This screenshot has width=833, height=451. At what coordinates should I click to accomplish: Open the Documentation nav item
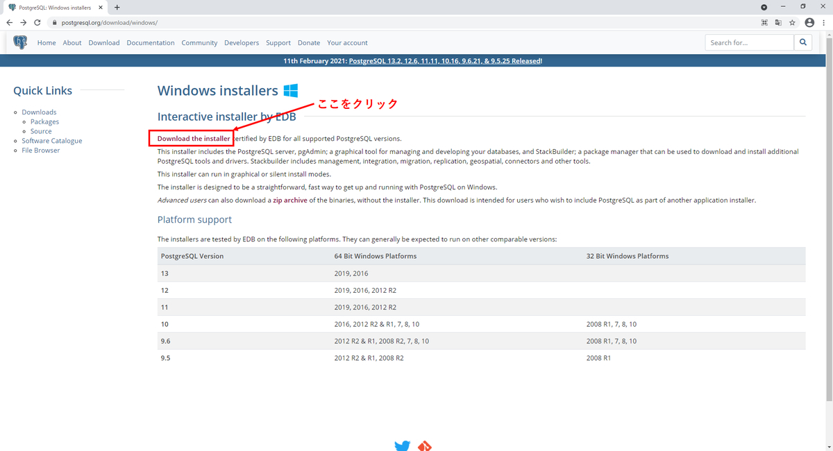[x=151, y=42]
